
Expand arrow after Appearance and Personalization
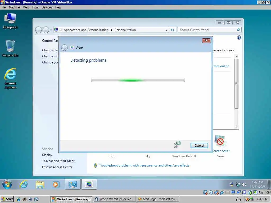pos(111,30)
